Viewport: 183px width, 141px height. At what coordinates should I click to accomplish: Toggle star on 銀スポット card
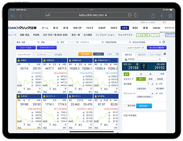(70, 96)
